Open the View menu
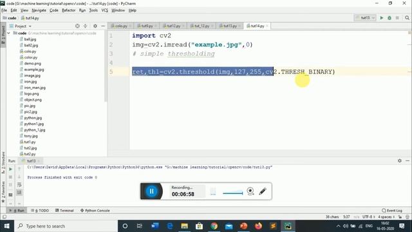Viewport: 412px width, 232px height. 24,10
